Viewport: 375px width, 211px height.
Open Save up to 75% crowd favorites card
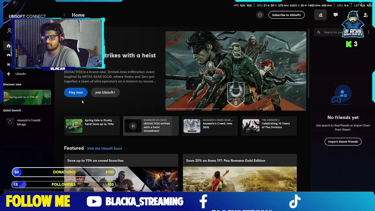[121, 173]
